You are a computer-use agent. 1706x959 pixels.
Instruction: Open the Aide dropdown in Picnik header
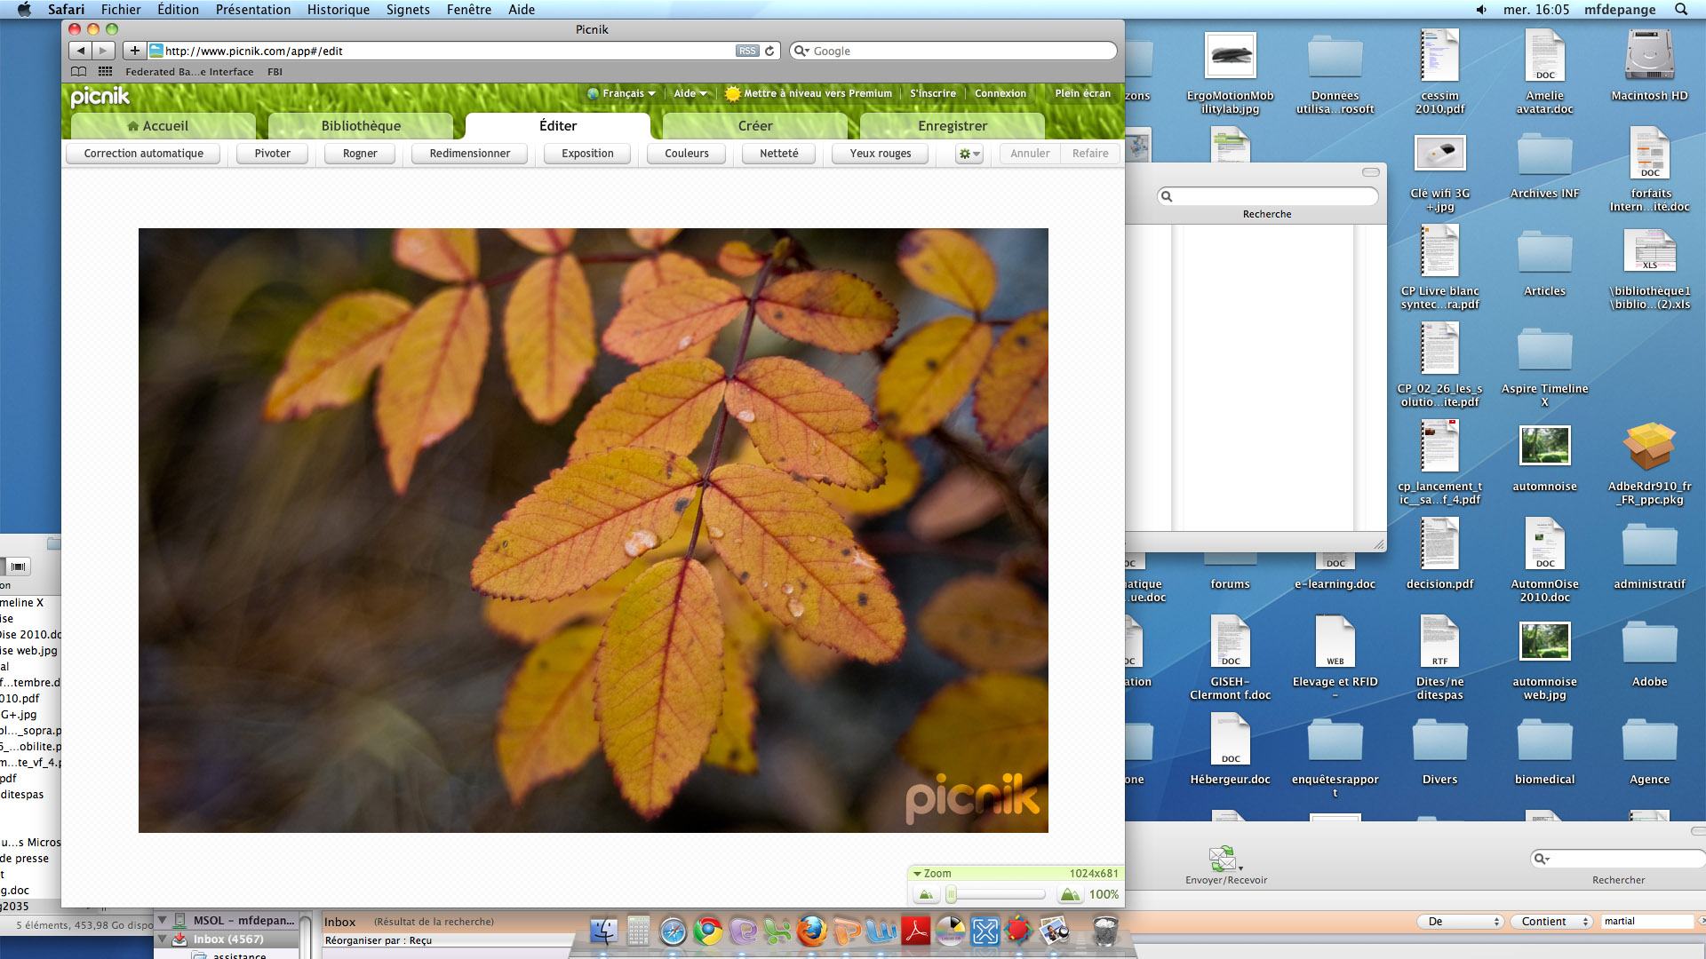click(x=690, y=93)
